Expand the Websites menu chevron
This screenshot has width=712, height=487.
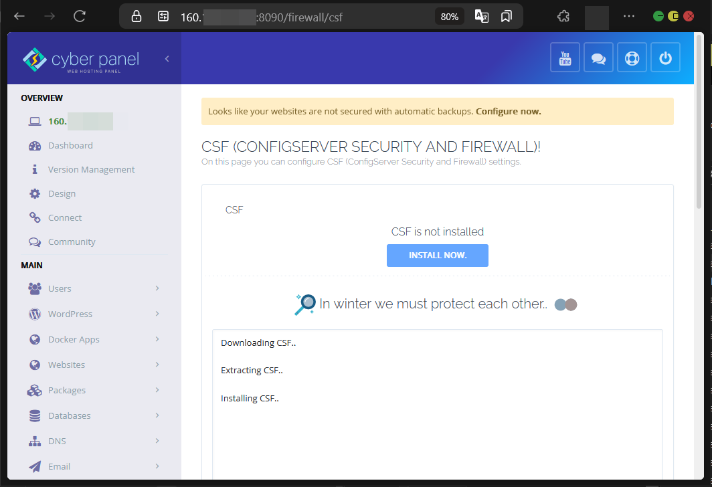pos(157,365)
